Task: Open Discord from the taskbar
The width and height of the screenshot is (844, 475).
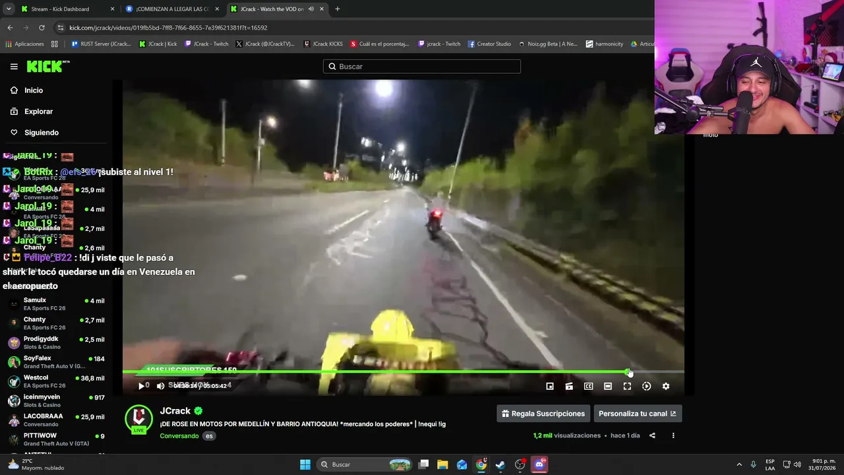Action: pyautogui.click(x=539, y=464)
